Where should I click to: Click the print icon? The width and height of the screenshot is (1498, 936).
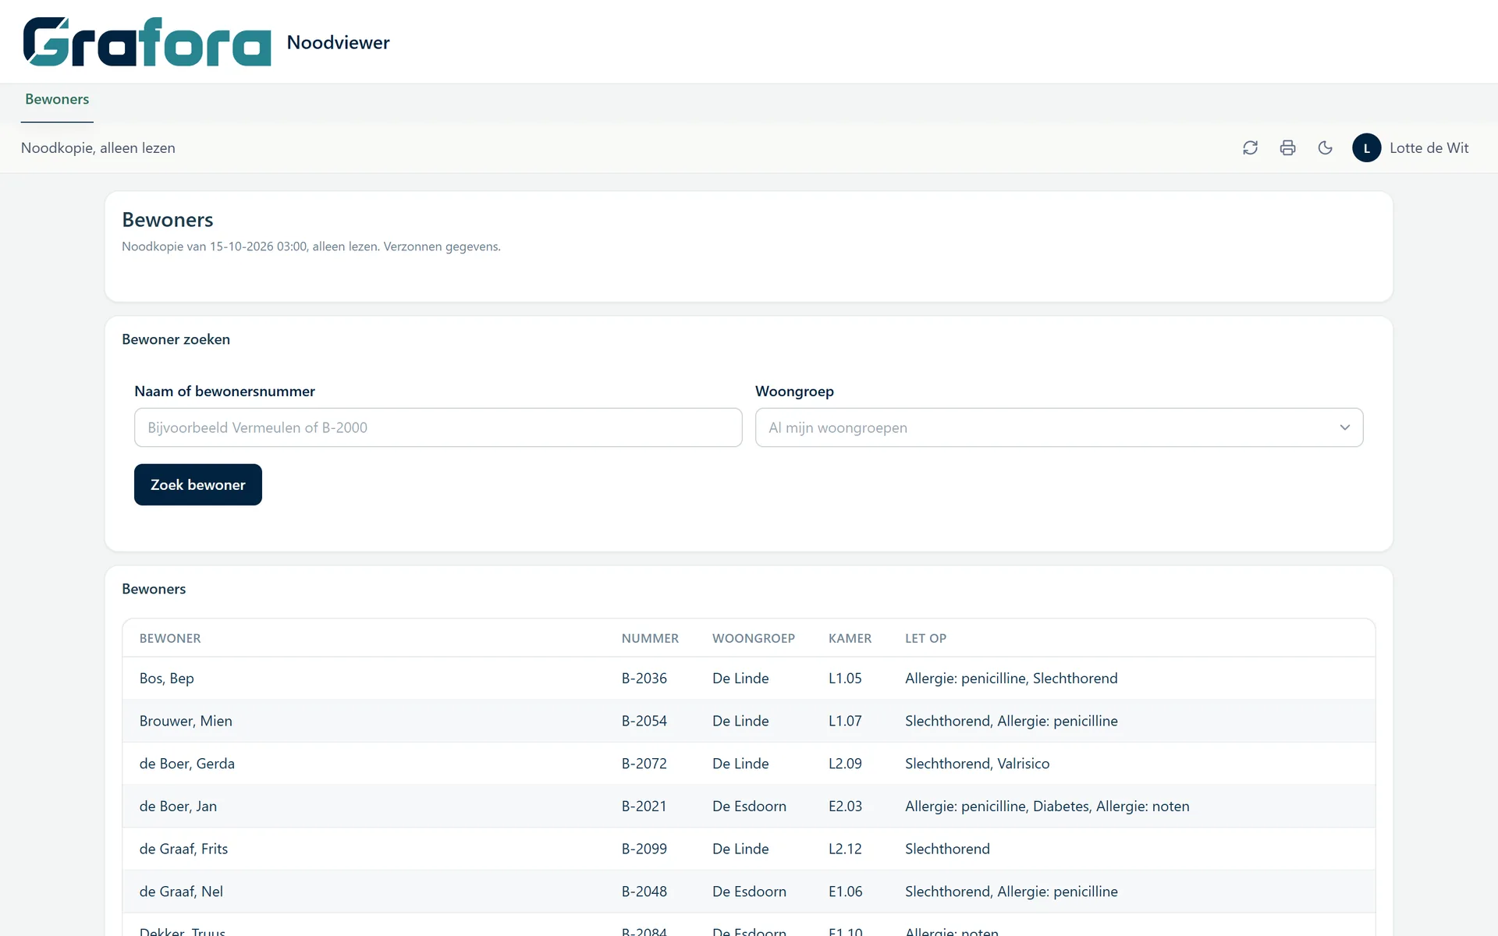click(x=1287, y=148)
